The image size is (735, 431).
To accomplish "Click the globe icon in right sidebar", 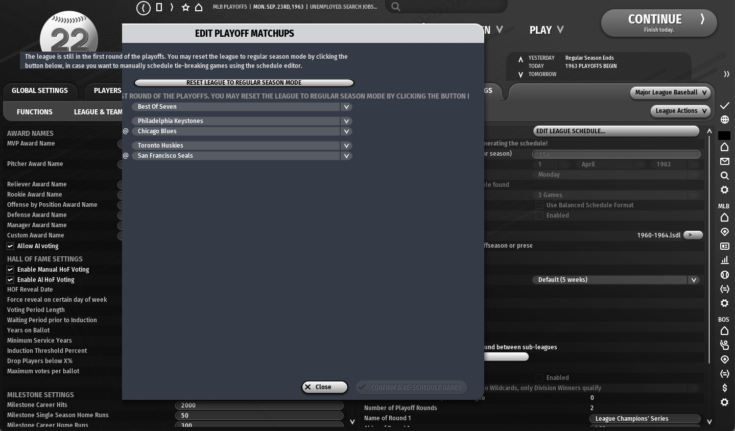I will (x=724, y=119).
